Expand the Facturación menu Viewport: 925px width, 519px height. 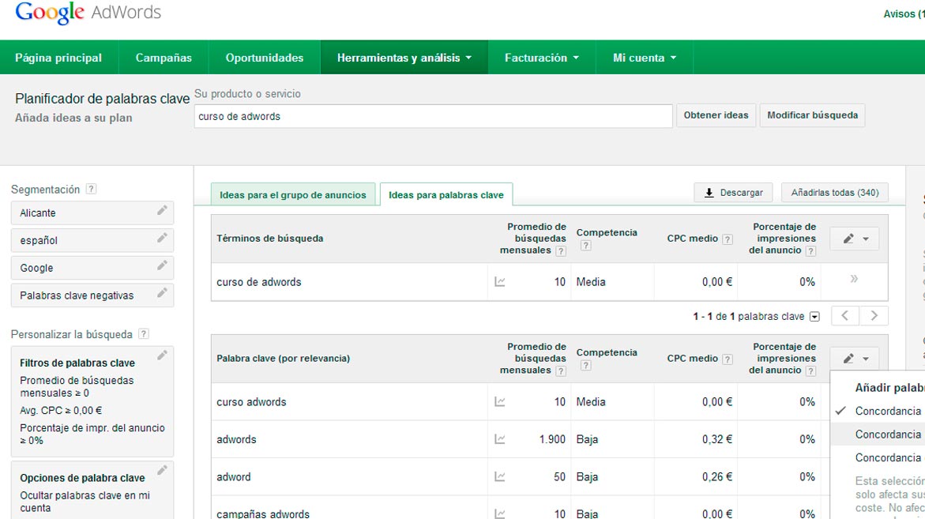click(x=542, y=58)
